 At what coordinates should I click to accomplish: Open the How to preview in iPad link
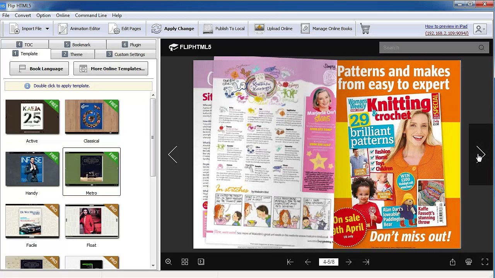tap(446, 26)
